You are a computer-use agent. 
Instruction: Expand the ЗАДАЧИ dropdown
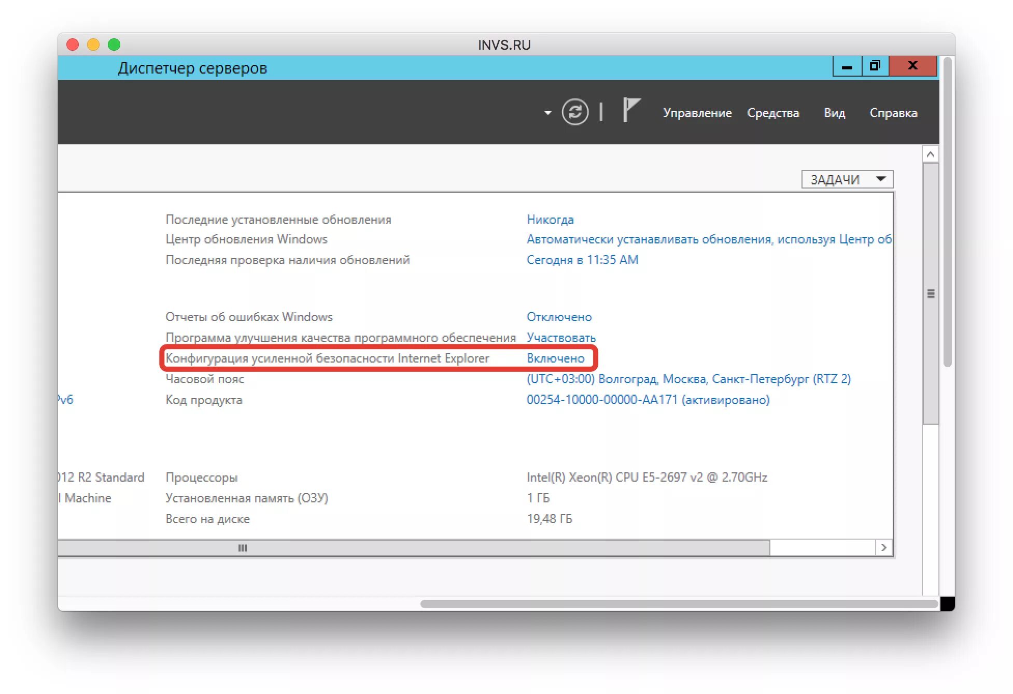click(847, 179)
